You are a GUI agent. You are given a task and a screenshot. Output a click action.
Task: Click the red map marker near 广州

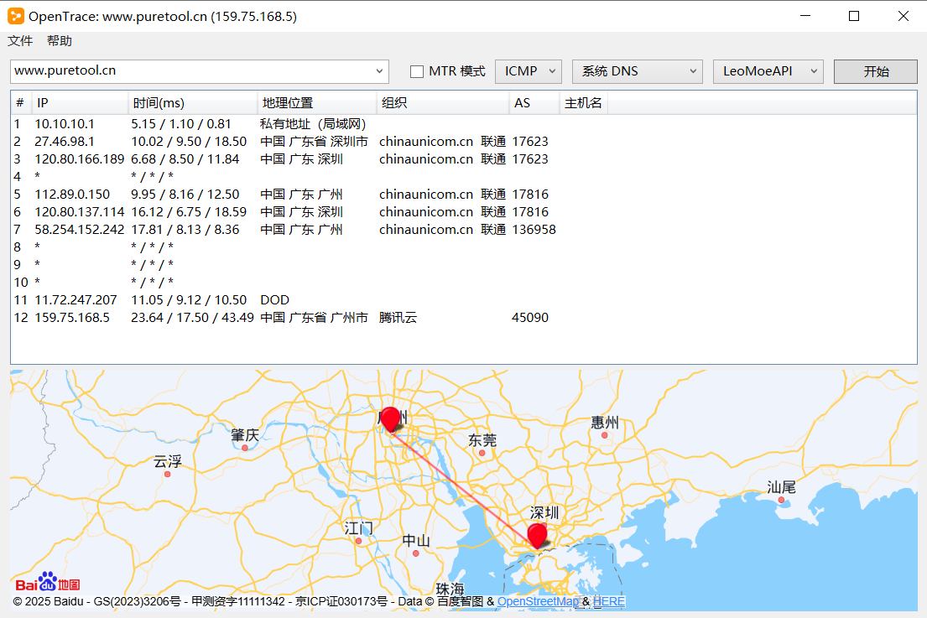(389, 418)
